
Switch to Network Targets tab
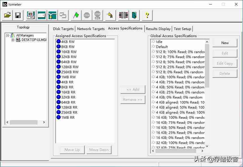click(x=91, y=29)
